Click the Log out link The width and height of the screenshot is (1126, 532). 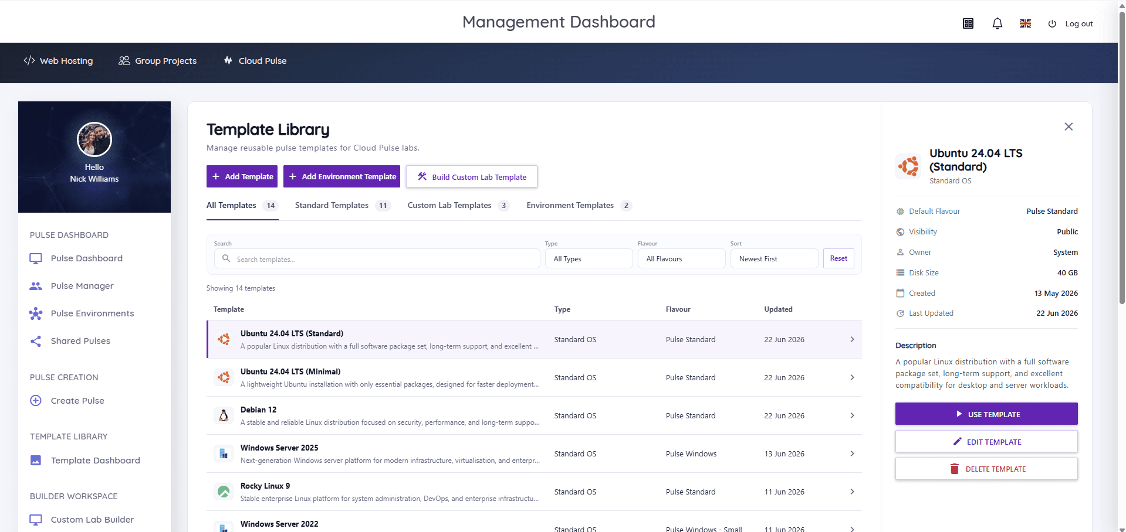tap(1071, 24)
